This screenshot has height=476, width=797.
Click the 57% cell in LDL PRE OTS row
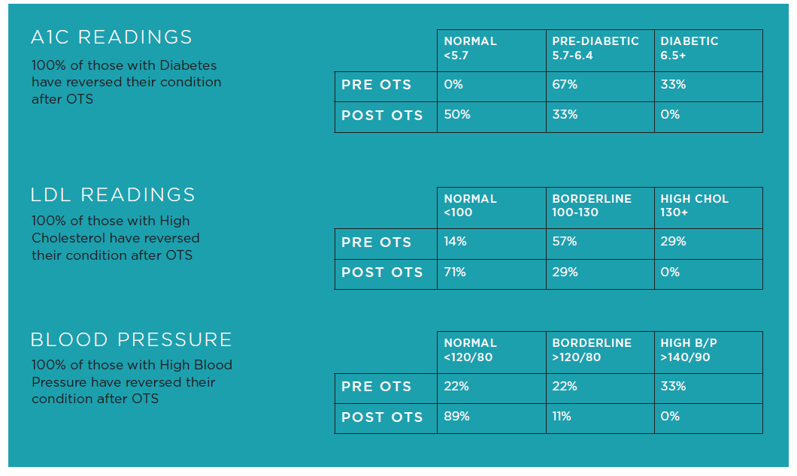(565, 242)
